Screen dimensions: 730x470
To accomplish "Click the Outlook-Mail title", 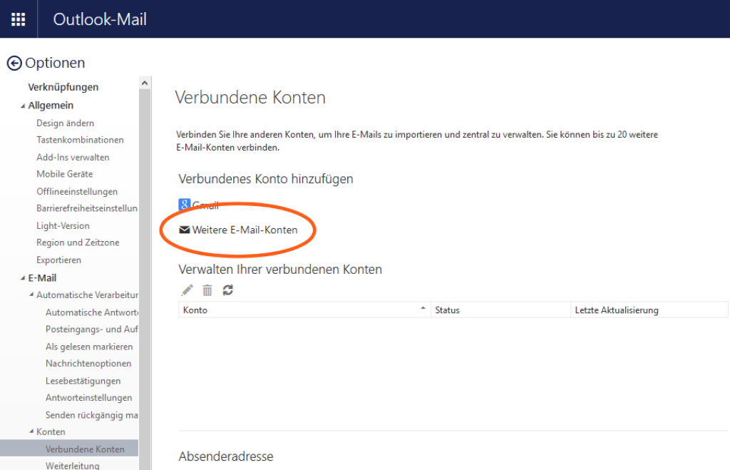I will [x=100, y=19].
